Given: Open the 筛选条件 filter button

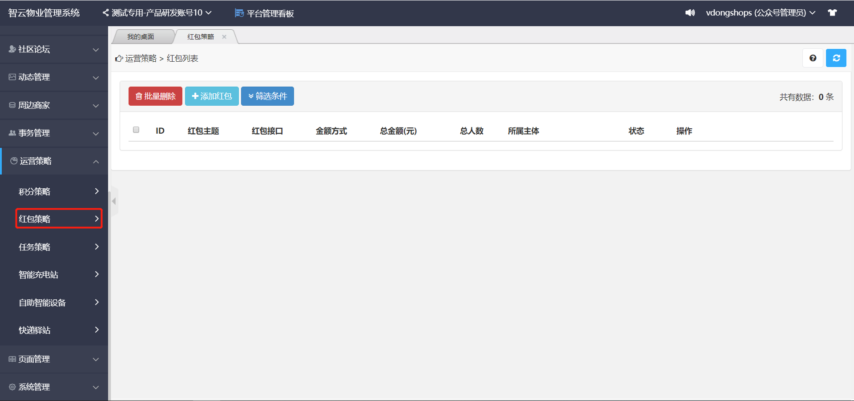Looking at the screenshot, I should 267,96.
